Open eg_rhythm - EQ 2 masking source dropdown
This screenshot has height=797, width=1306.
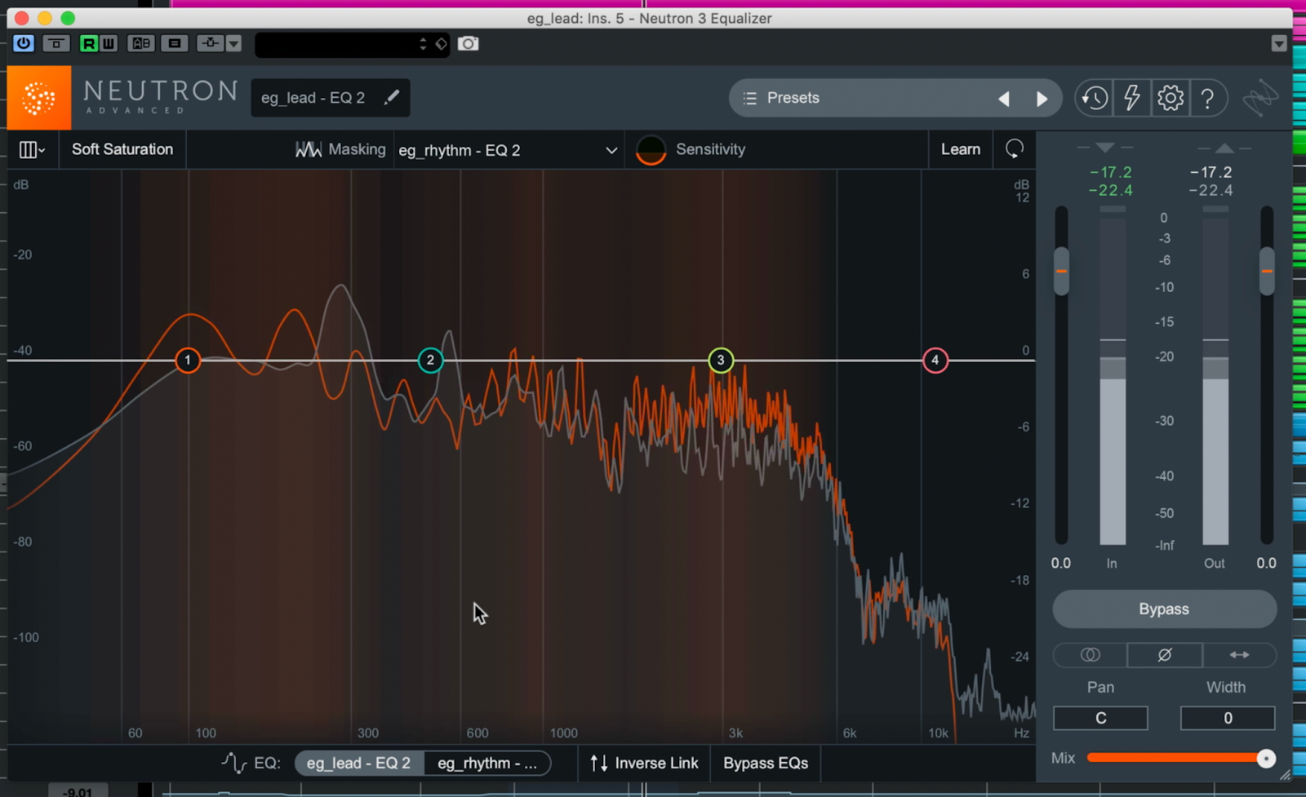tap(508, 150)
